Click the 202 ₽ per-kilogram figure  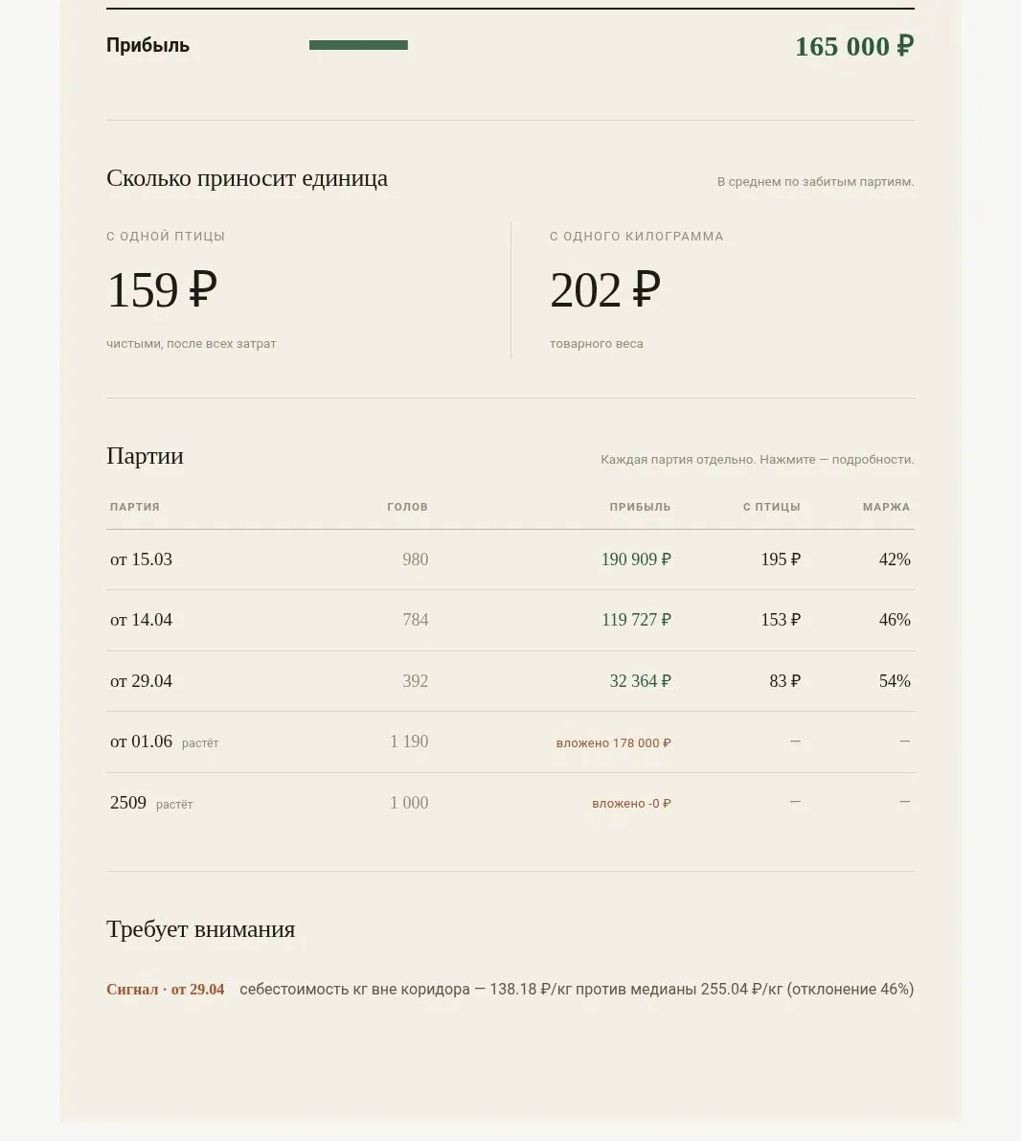(605, 289)
